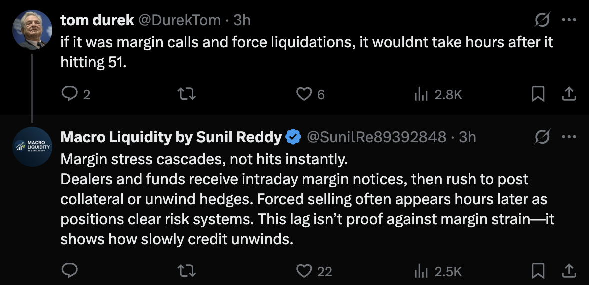Open tom durek's profile picture

click(32, 30)
